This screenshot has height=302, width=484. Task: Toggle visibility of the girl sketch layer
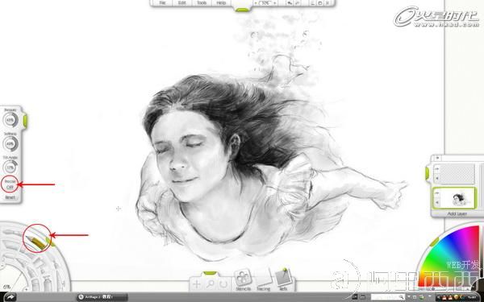pos(437,193)
